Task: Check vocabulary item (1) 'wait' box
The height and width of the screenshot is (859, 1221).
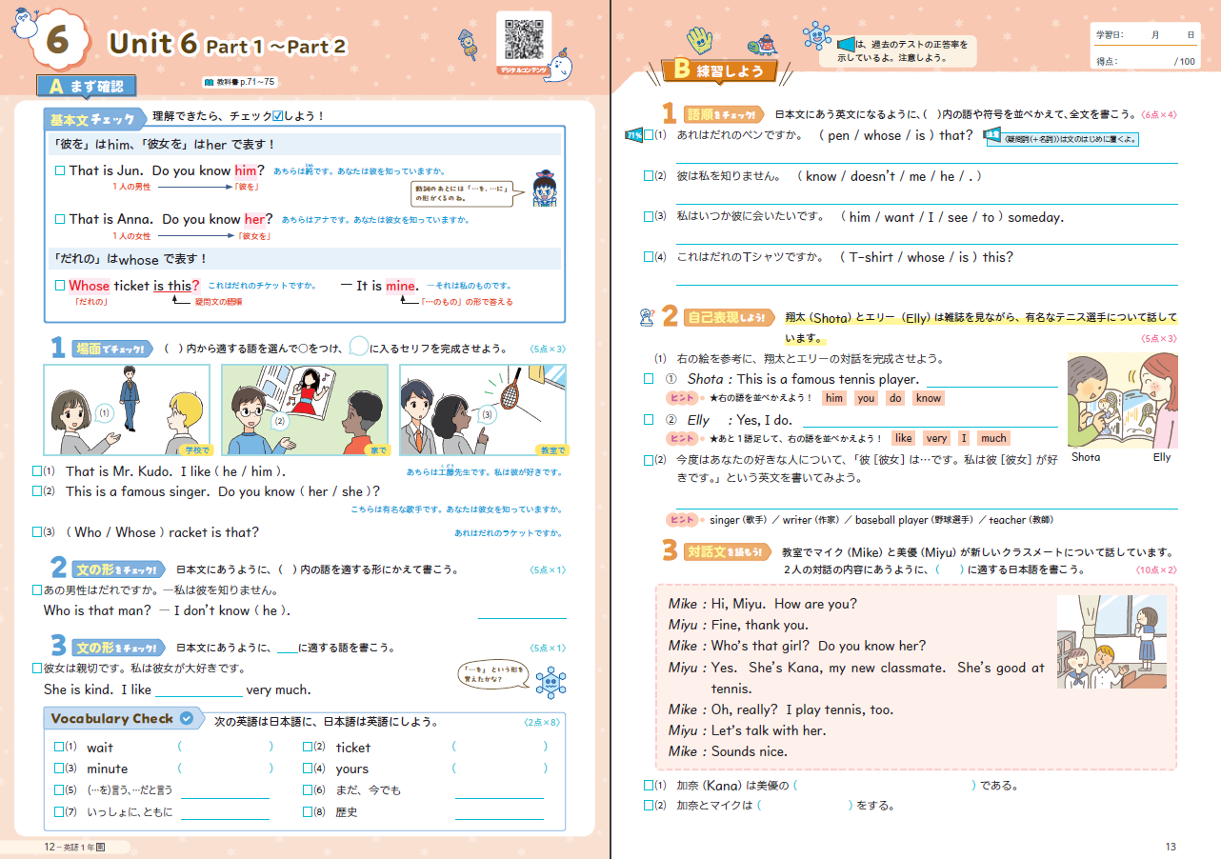Action: point(59,748)
